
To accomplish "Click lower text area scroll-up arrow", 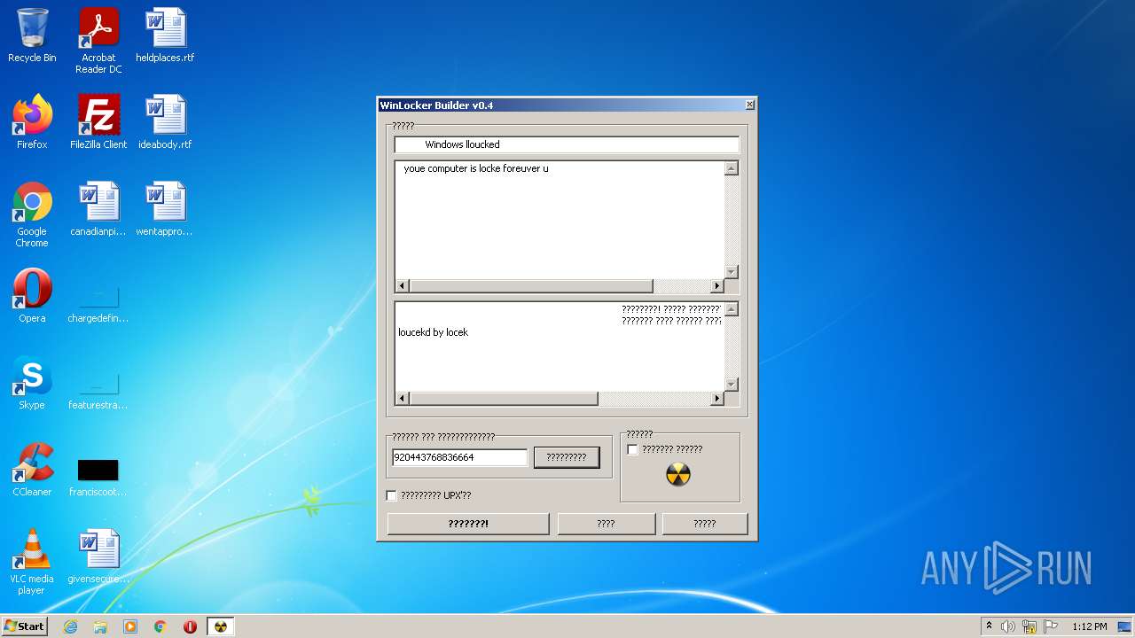I will point(732,308).
